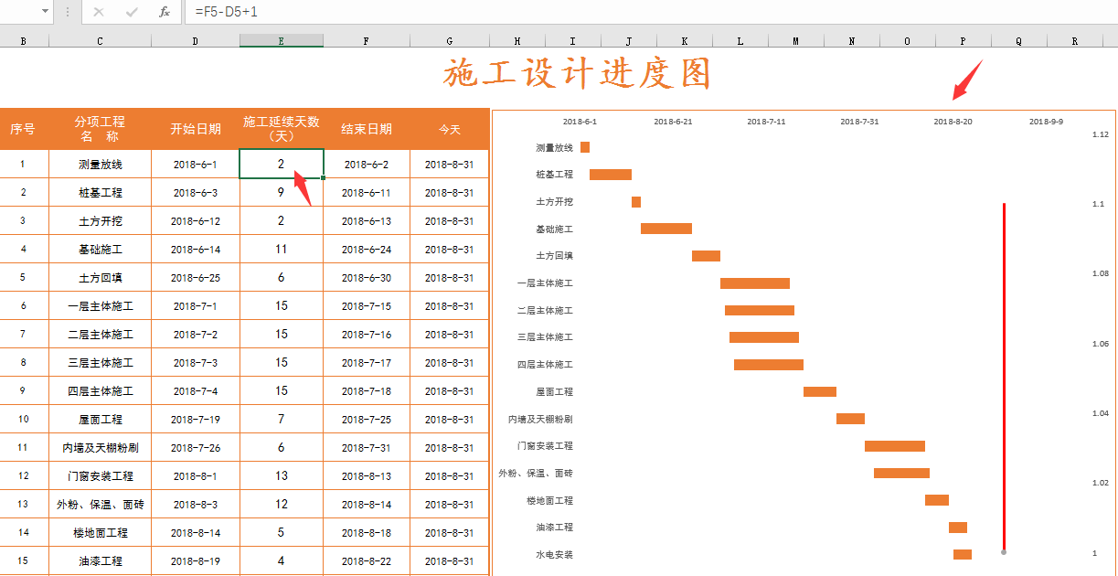
Task: Click the 施工设计进度图 title
Action: click(577, 75)
